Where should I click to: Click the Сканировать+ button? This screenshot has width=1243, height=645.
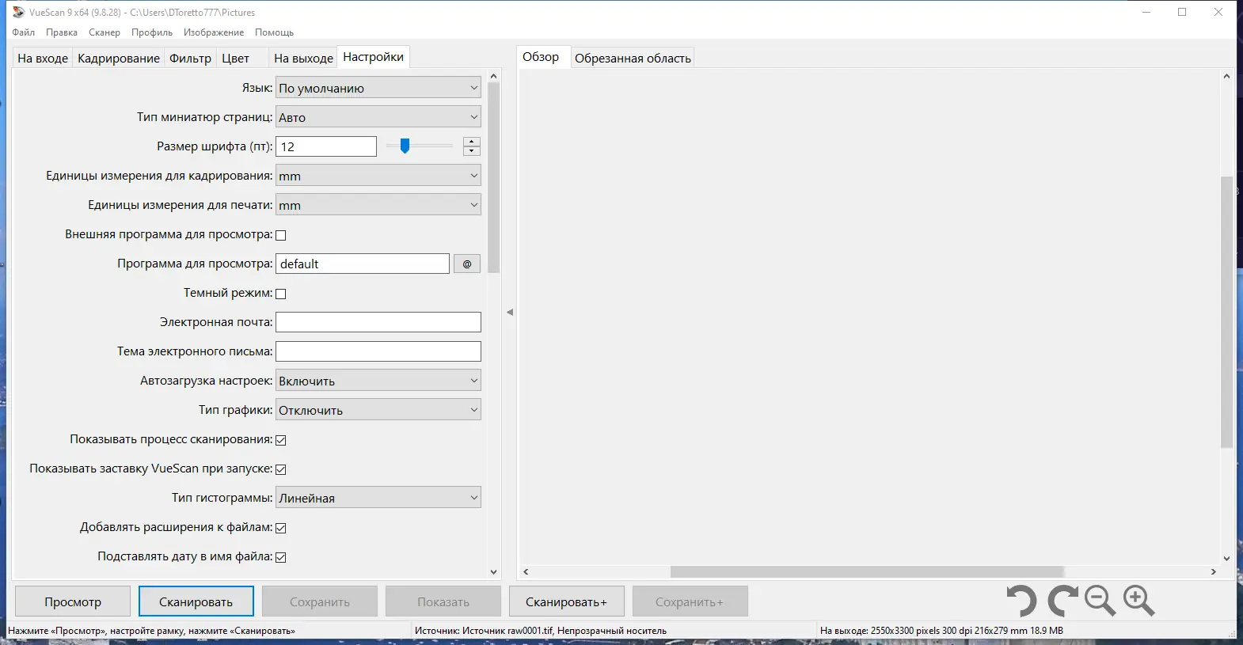(567, 601)
